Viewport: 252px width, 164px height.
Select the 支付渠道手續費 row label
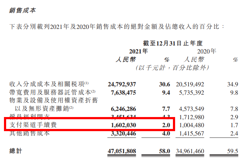click(32, 125)
